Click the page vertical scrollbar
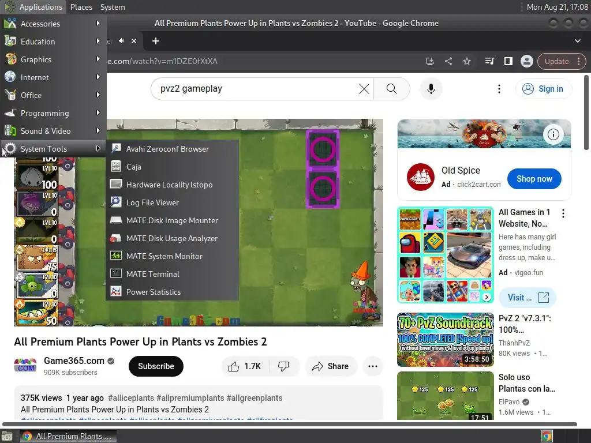The height and width of the screenshot is (443, 591). (586, 112)
